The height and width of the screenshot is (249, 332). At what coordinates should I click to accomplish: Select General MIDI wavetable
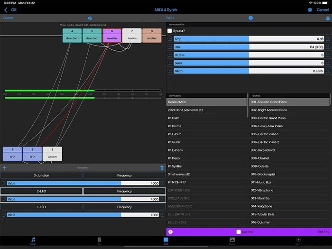pos(207,102)
